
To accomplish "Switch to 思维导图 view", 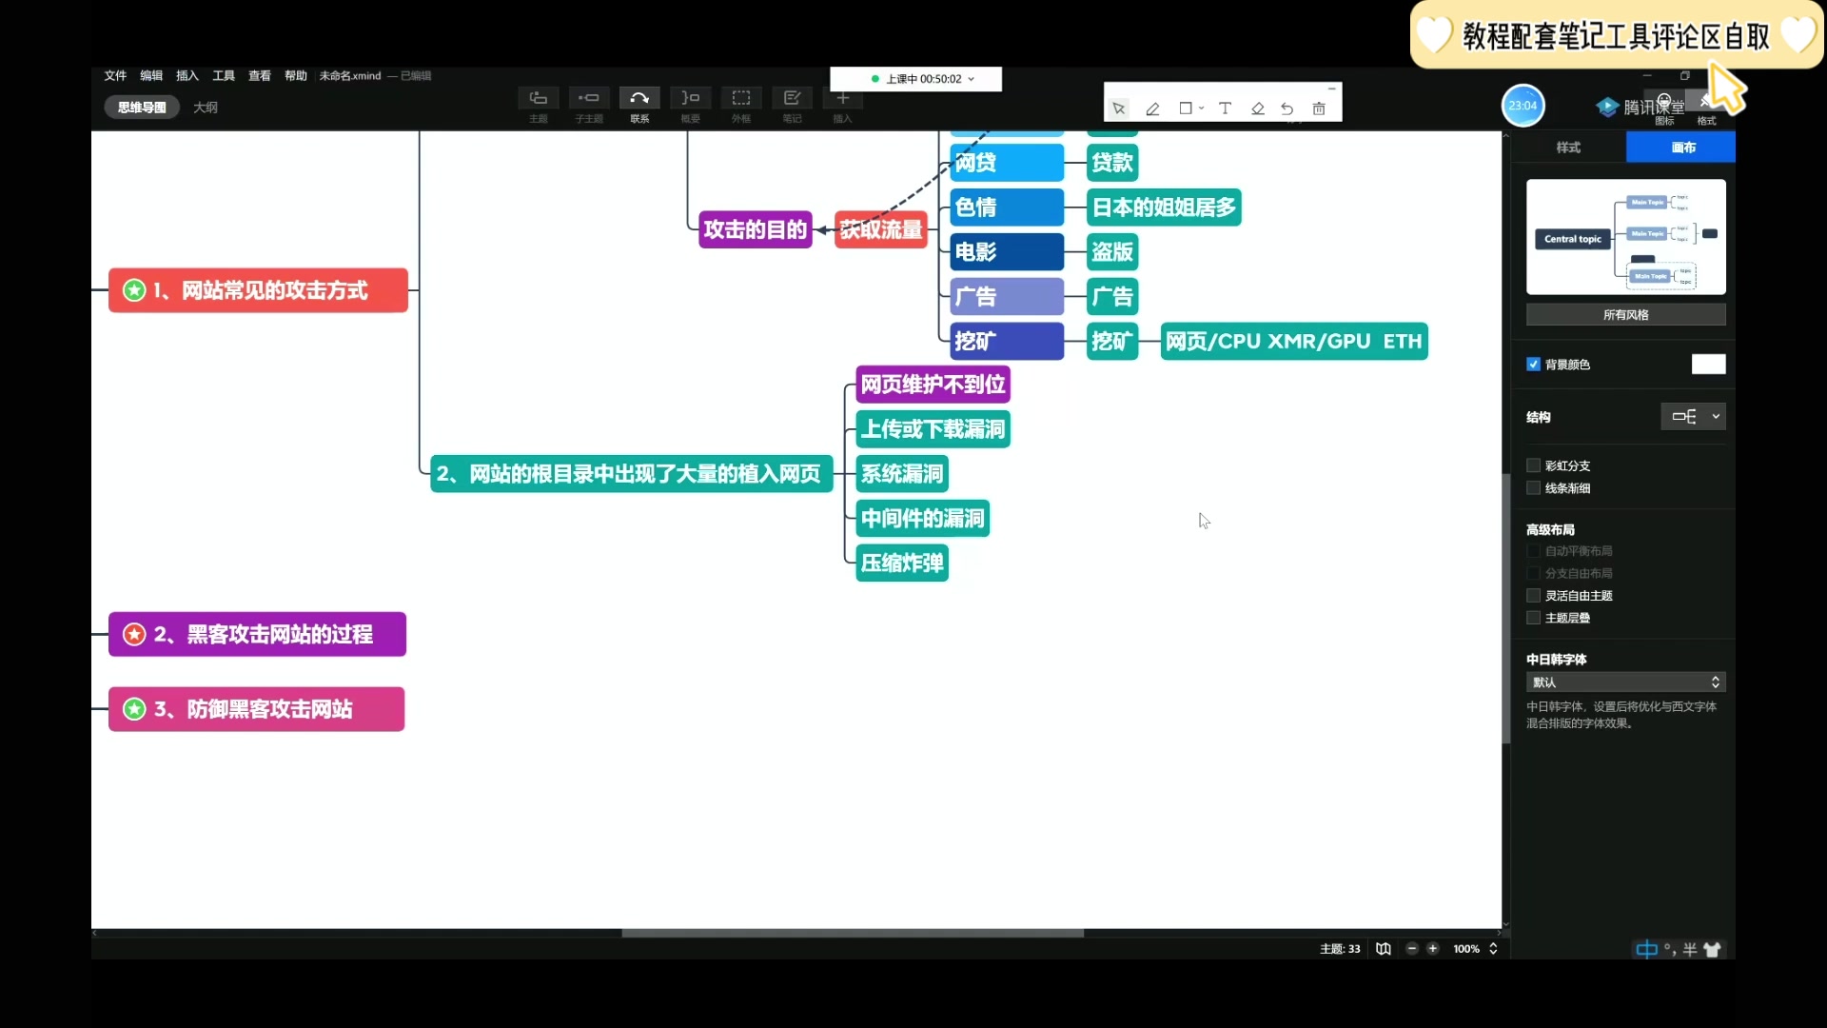I will click(x=142, y=108).
